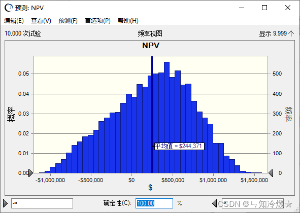300x213 pixels.
Task: Open the 编辑(E) menu
Action: point(14,20)
